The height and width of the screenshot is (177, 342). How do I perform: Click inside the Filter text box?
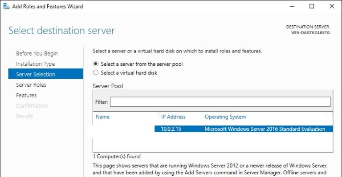pos(220,102)
